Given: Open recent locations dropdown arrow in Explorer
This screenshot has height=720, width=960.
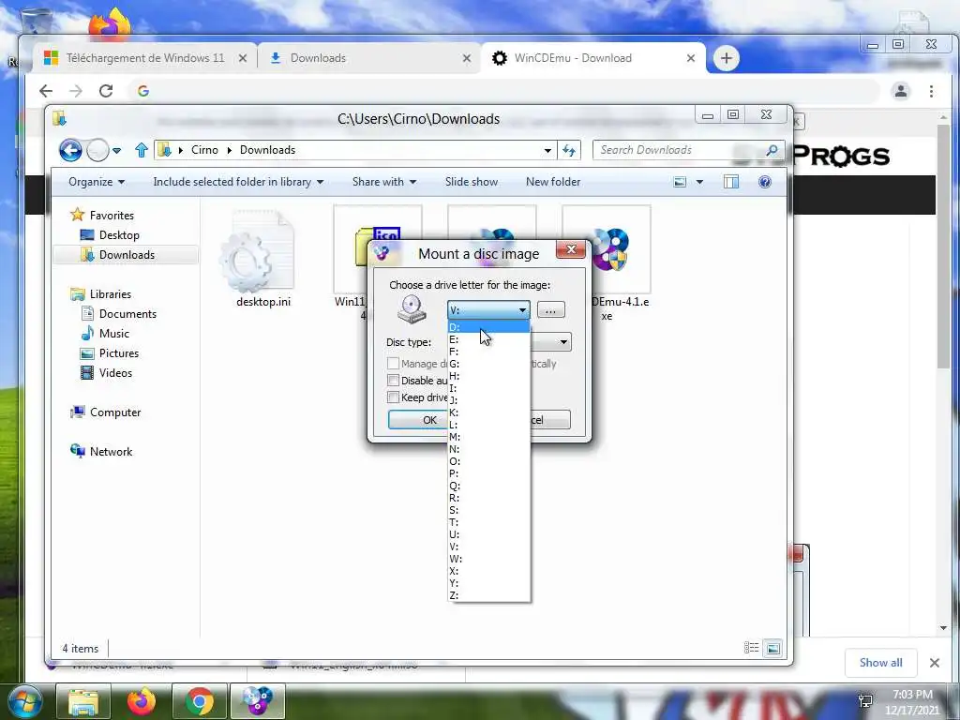Looking at the screenshot, I should (116, 150).
